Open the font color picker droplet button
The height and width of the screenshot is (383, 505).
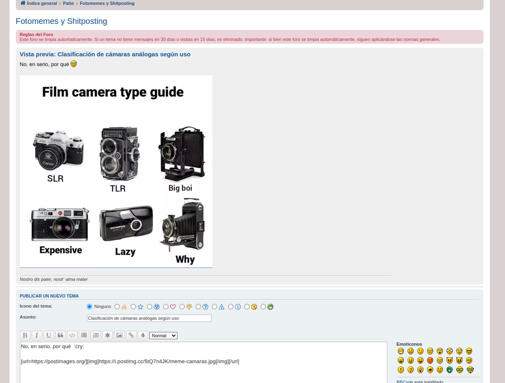pos(143,336)
